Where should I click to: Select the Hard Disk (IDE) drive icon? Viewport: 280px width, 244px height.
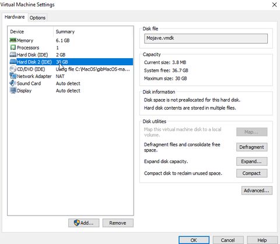tap(13, 55)
